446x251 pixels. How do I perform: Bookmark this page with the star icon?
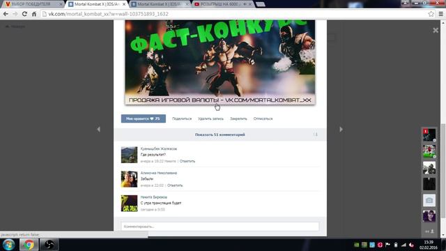431,14
